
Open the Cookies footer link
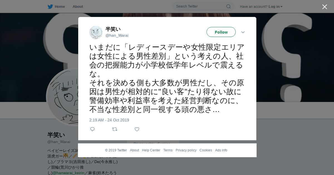point(206,150)
